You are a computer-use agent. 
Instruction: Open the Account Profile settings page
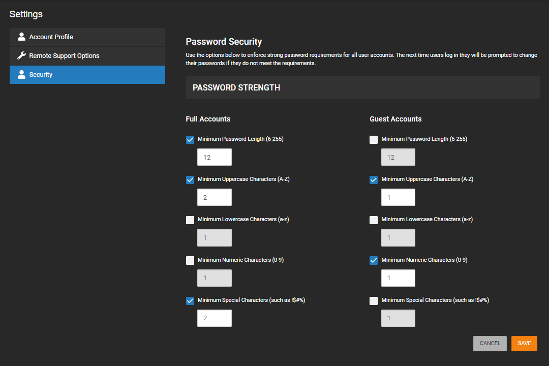pyautogui.click(x=87, y=37)
